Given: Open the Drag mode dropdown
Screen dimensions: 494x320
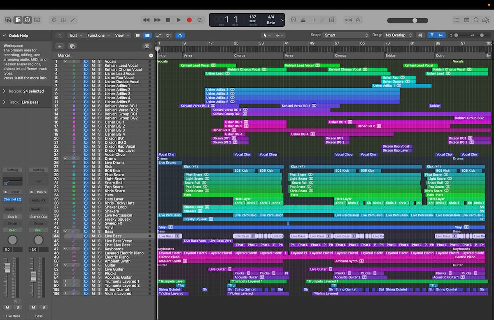Looking at the screenshot, I should [398, 35].
